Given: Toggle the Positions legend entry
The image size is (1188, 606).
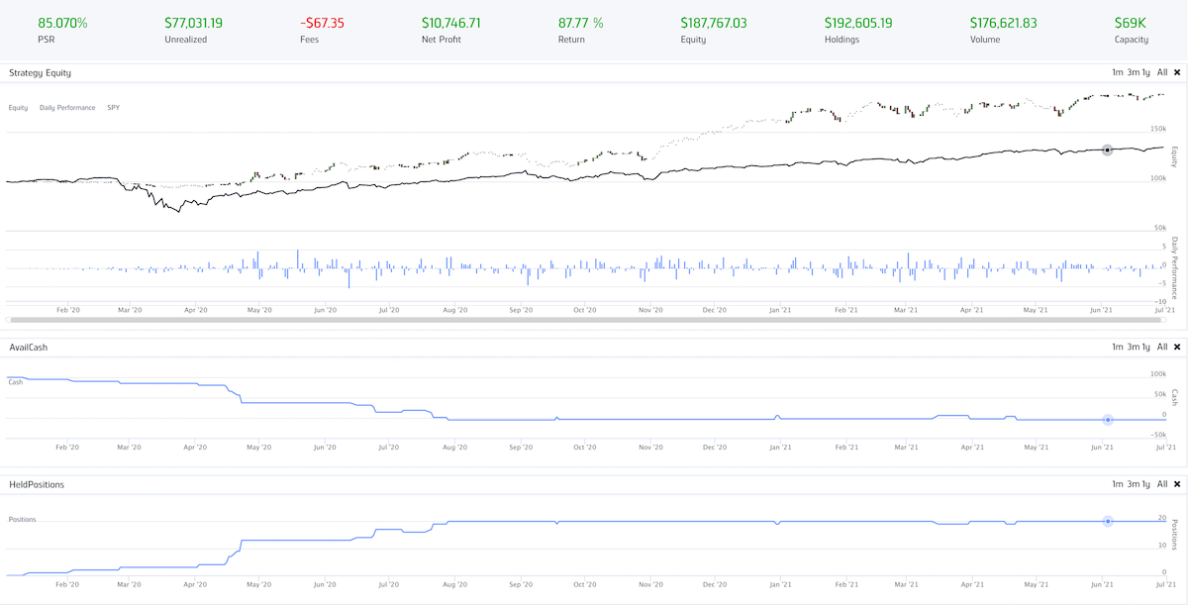Looking at the screenshot, I should [23, 519].
